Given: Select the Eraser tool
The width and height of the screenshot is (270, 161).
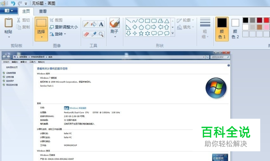Looking at the screenshot, I should [x=86, y=34].
